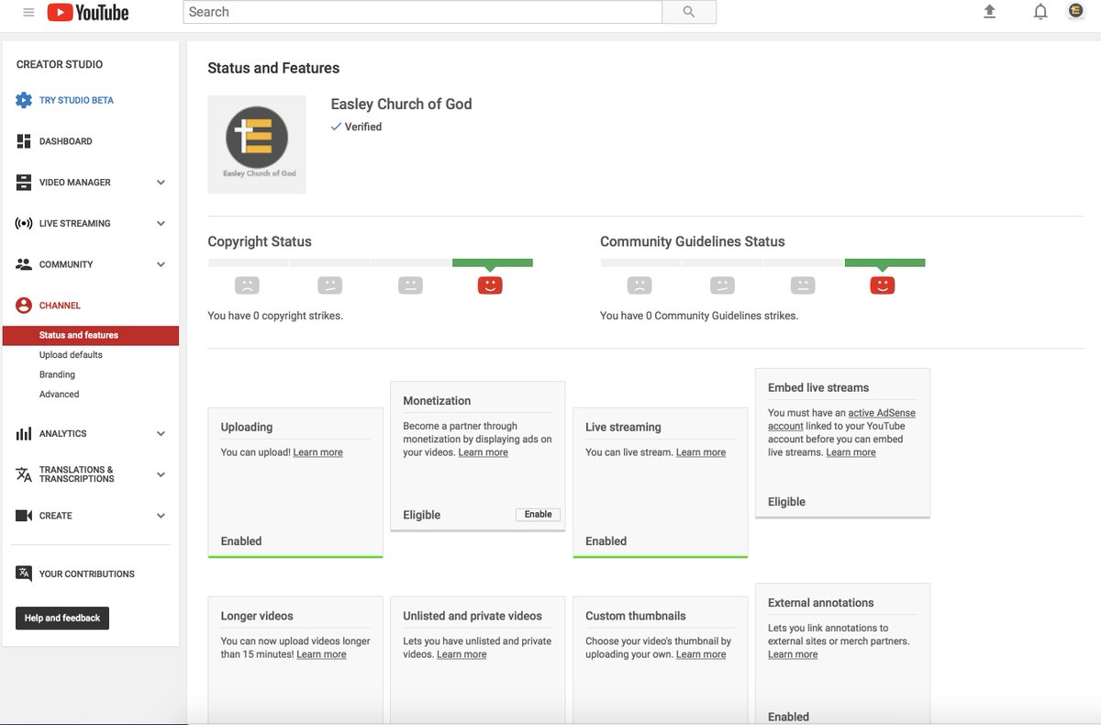Open the hamburger guide menu

[x=28, y=12]
